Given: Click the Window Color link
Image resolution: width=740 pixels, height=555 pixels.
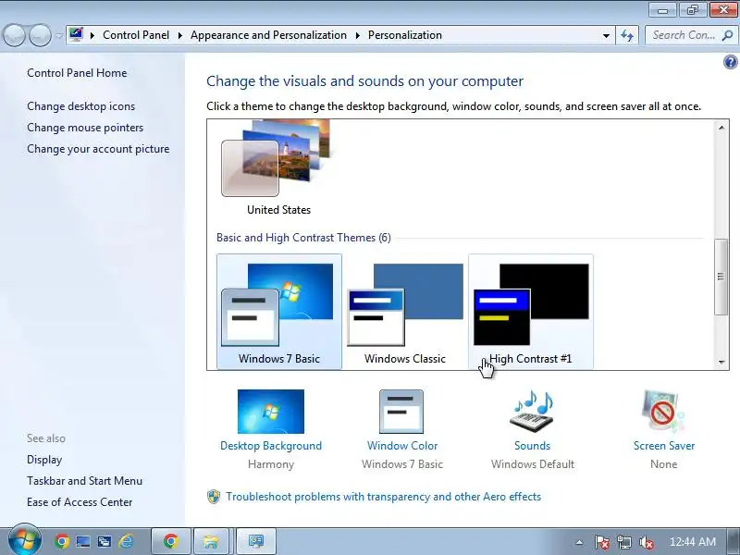Looking at the screenshot, I should pyautogui.click(x=402, y=446).
